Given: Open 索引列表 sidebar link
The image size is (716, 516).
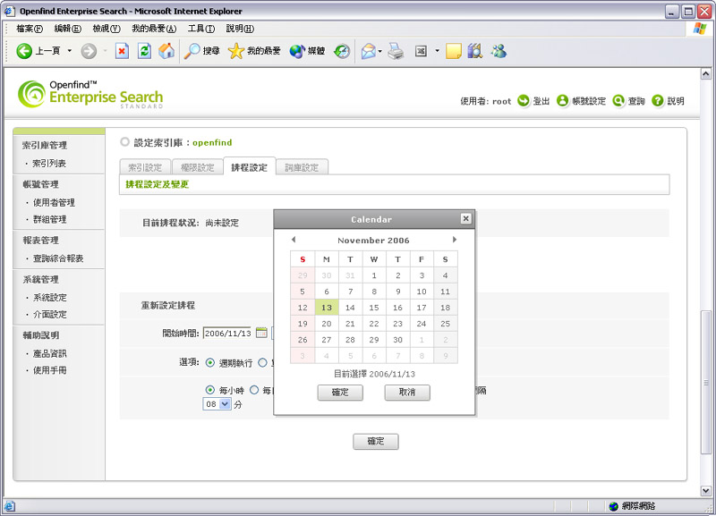Looking at the screenshot, I should (49, 163).
